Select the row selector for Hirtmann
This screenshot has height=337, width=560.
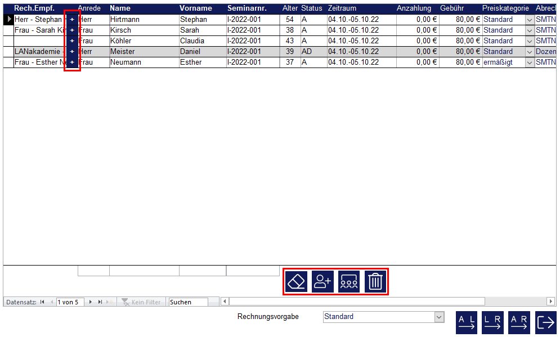click(x=8, y=20)
